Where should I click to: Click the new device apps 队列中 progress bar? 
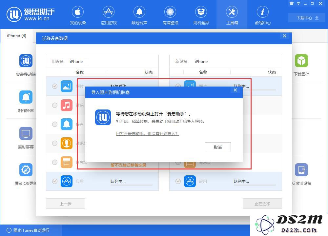click(x=255, y=185)
